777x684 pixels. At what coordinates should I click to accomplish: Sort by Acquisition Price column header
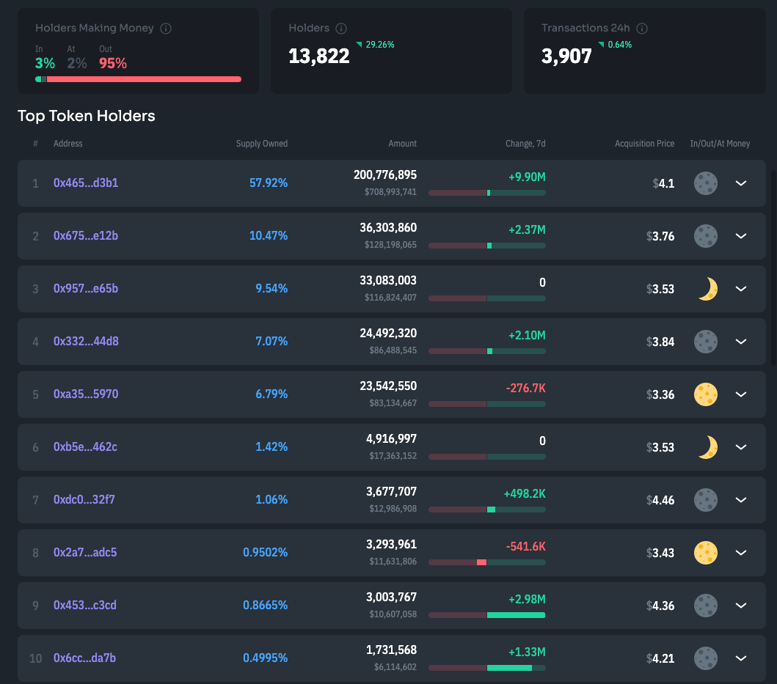644,144
